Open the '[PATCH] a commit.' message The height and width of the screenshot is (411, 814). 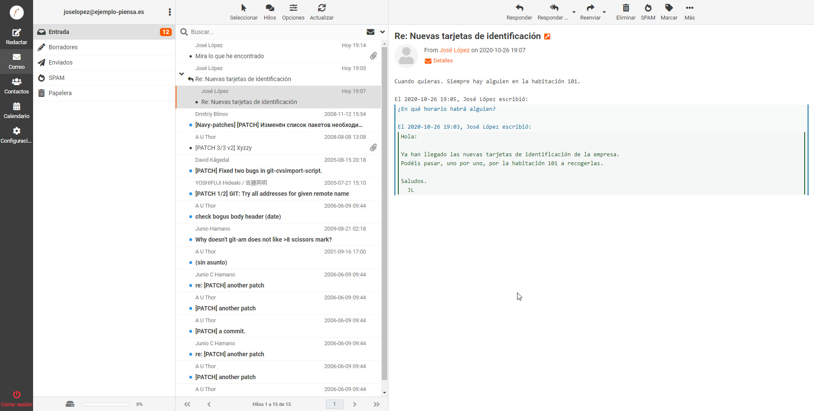[x=278, y=326]
